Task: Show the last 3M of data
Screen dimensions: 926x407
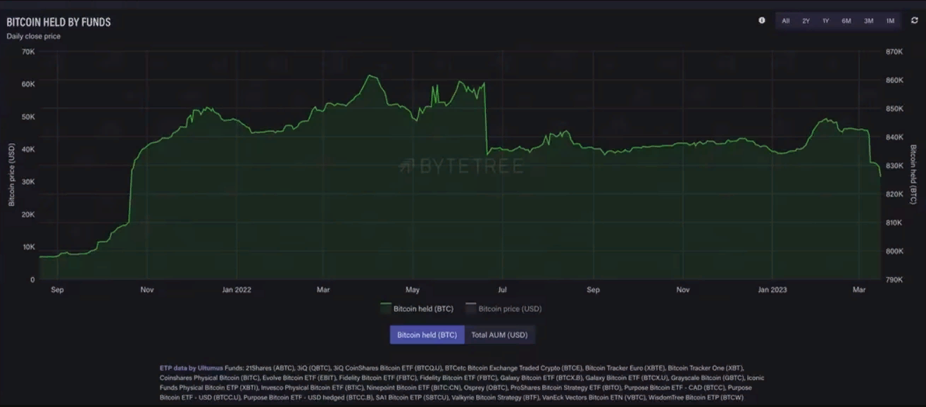Action: pos(869,21)
